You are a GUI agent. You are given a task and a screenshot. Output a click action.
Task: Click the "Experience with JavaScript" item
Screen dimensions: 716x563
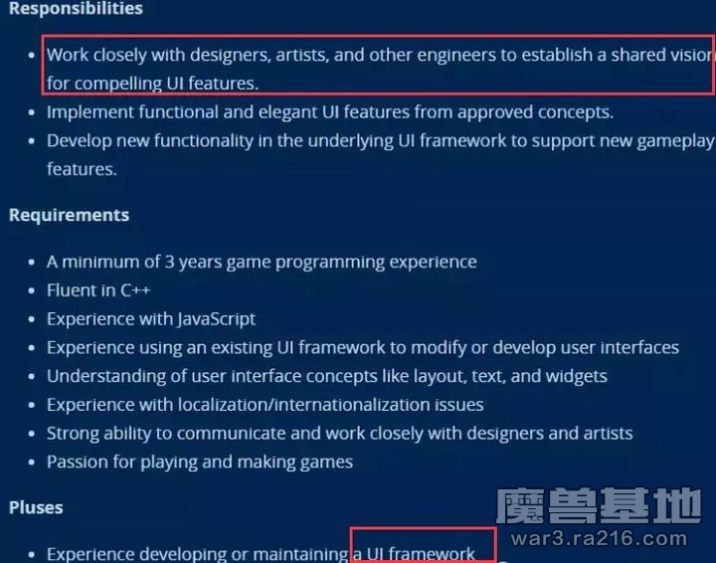tap(151, 319)
